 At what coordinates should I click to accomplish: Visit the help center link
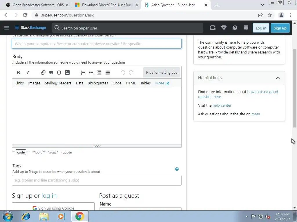coord(222,105)
